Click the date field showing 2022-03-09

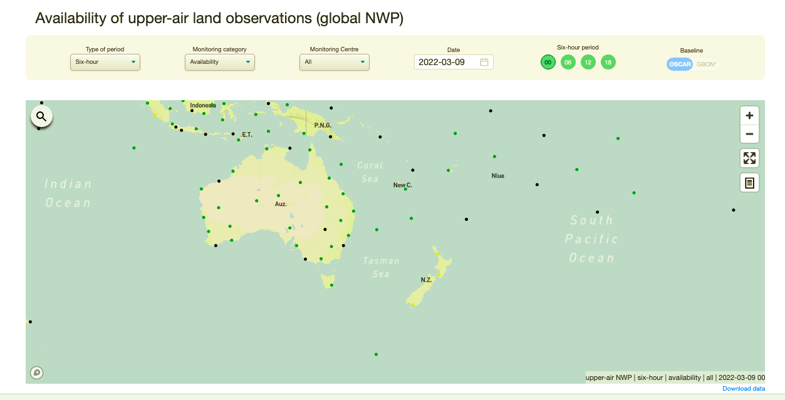(454, 62)
